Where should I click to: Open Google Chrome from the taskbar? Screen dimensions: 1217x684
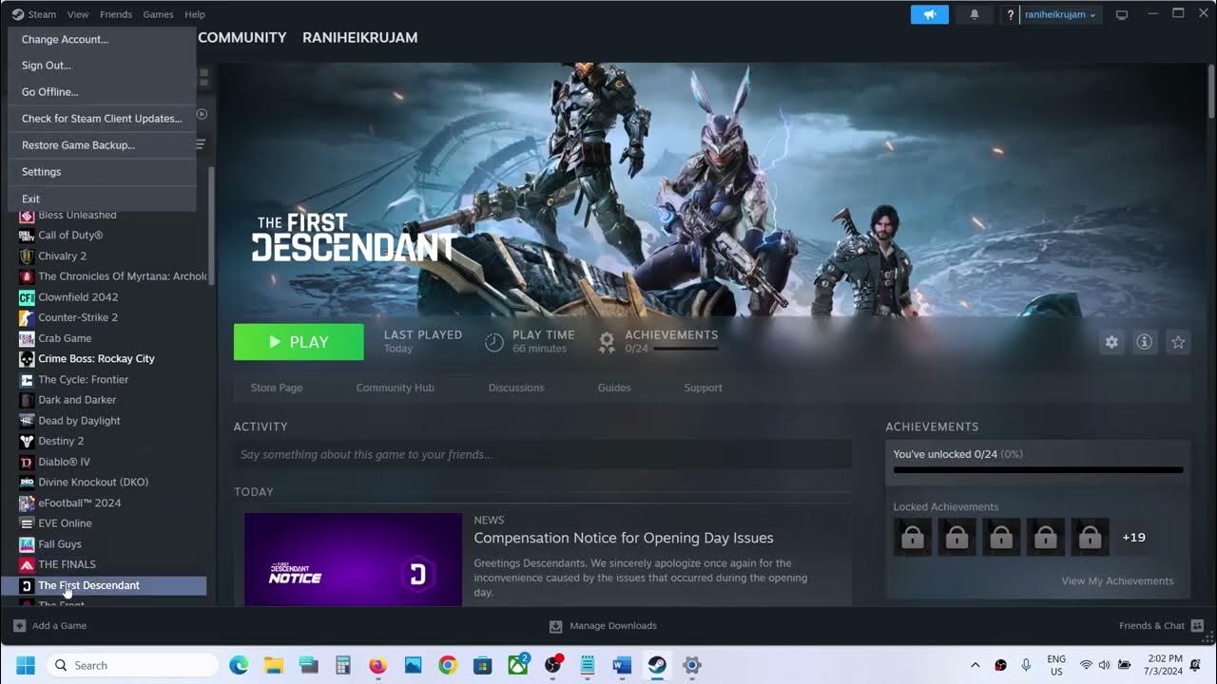pyautogui.click(x=448, y=665)
